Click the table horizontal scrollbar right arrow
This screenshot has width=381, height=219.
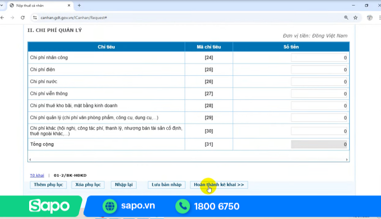(x=347, y=159)
